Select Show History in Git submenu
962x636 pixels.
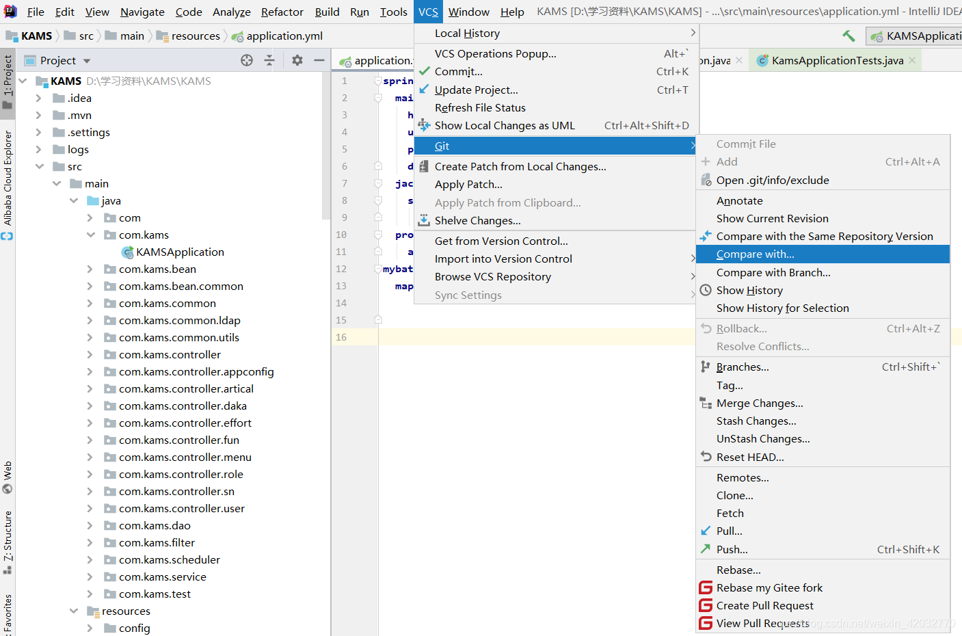click(823, 290)
